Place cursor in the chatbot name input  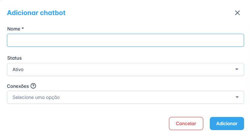pyautogui.click(x=125, y=40)
